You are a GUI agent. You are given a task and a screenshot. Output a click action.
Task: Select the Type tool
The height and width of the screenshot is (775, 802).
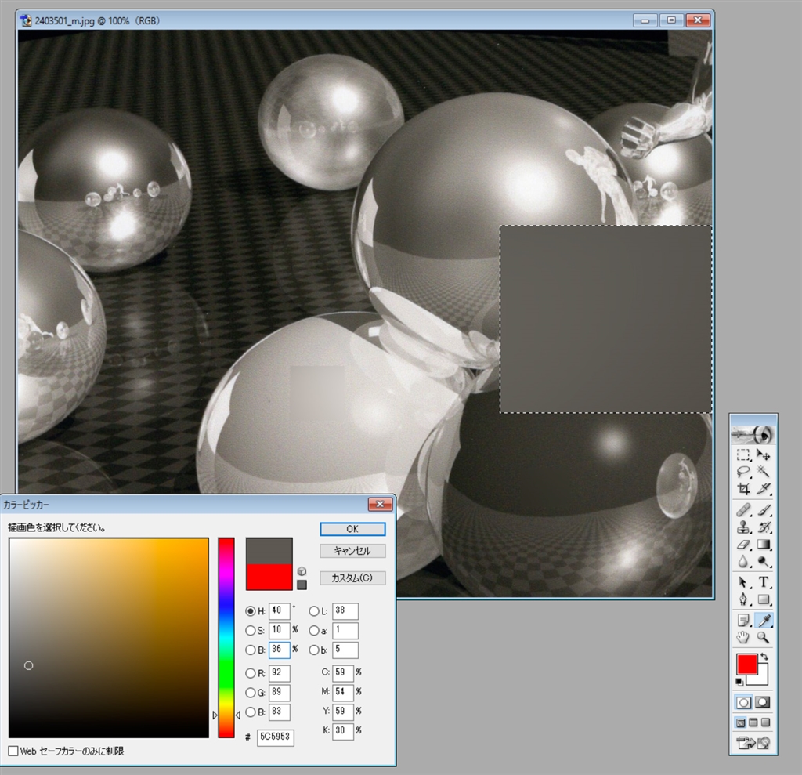[764, 582]
